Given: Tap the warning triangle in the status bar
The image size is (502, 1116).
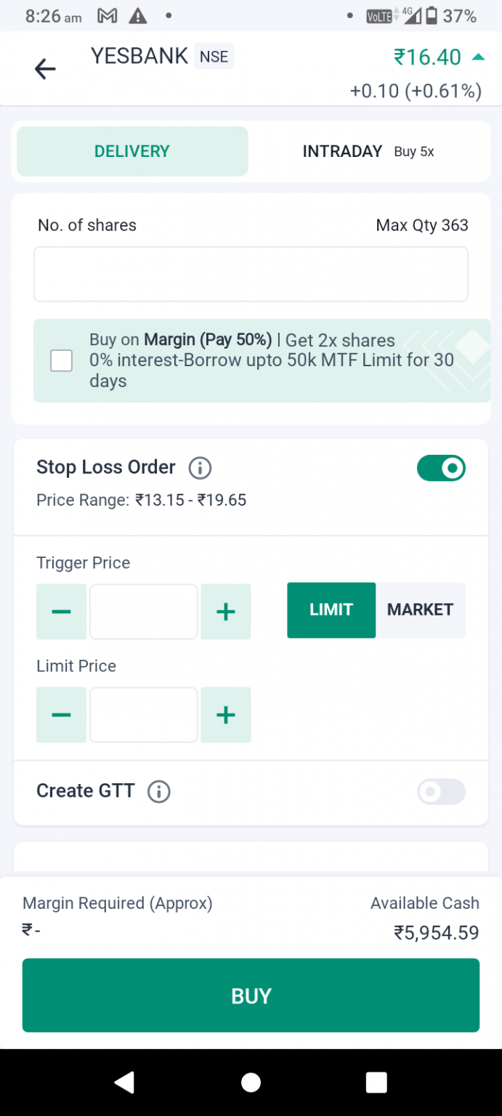Looking at the screenshot, I should [x=137, y=15].
